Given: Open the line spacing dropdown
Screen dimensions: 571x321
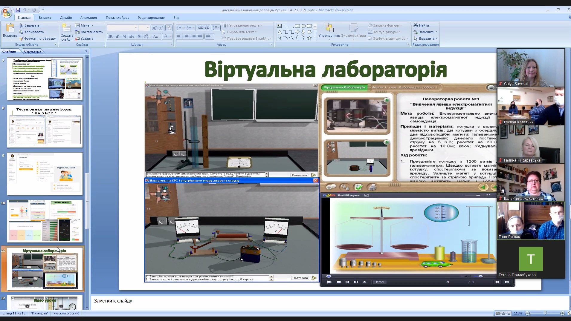Looking at the screenshot, I should [216, 28].
